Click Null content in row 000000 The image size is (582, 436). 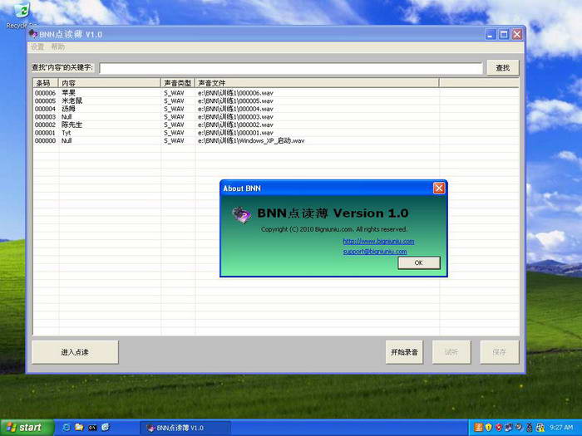(67, 141)
